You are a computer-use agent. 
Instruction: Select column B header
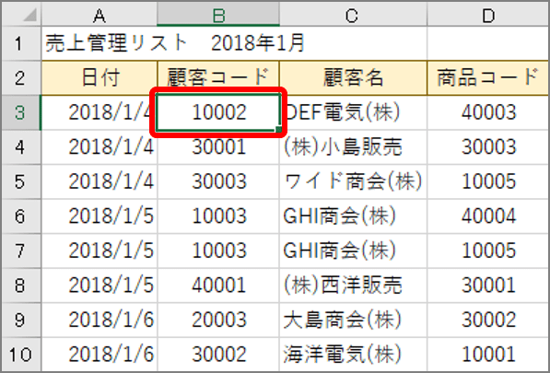218,14
